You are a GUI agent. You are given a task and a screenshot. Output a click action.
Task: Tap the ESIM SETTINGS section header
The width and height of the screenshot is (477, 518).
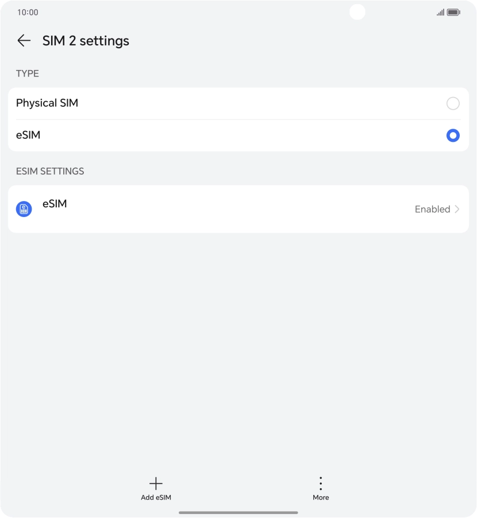point(50,171)
